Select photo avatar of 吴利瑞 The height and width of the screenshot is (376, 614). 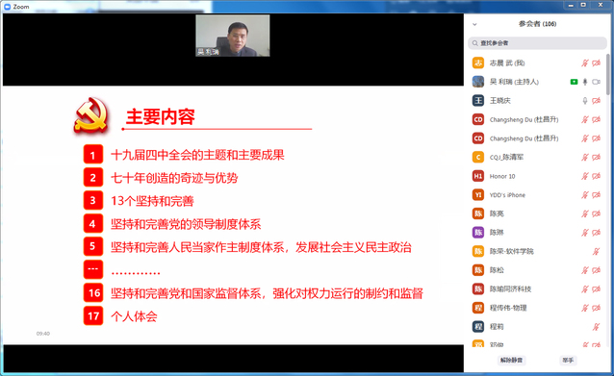pyautogui.click(x=478, y=82)
